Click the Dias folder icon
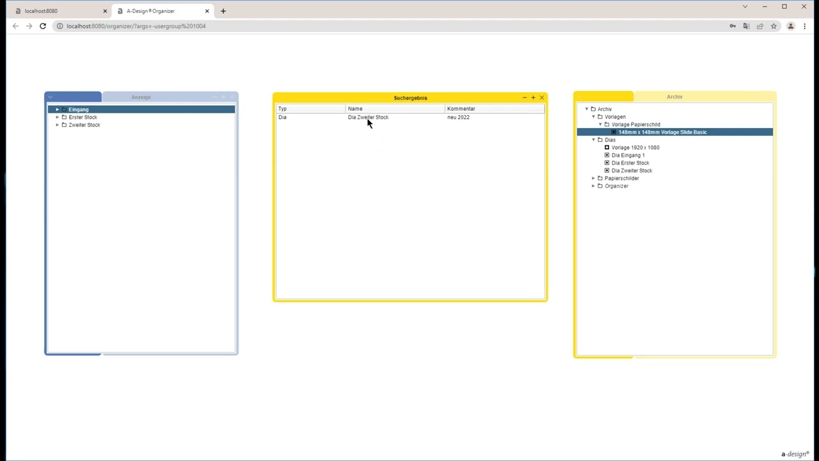Screen dimensions: 819x461 click(600, 140)
